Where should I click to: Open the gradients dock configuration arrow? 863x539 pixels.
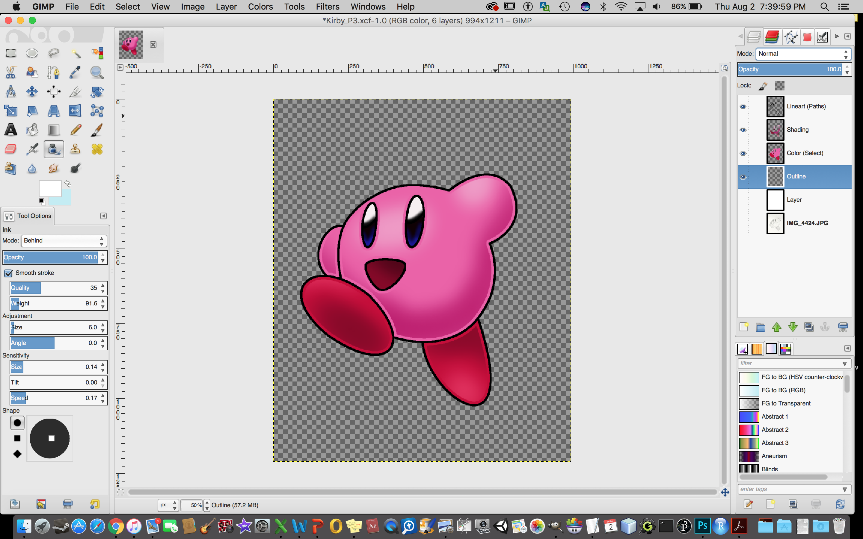[x=848, y=348]
